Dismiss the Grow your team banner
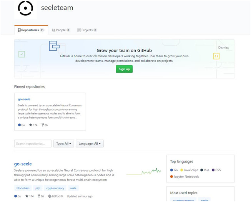 coord(223,48)
